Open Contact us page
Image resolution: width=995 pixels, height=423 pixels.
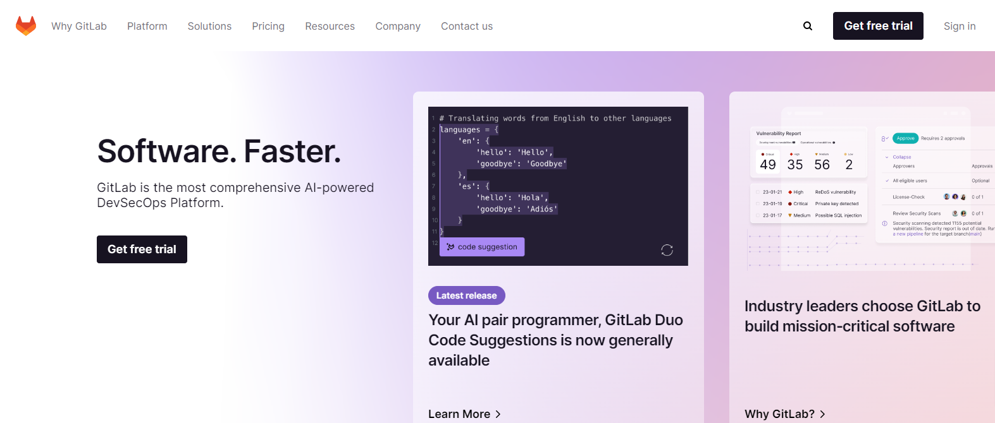pyautogui.click(x=467, y=26)
